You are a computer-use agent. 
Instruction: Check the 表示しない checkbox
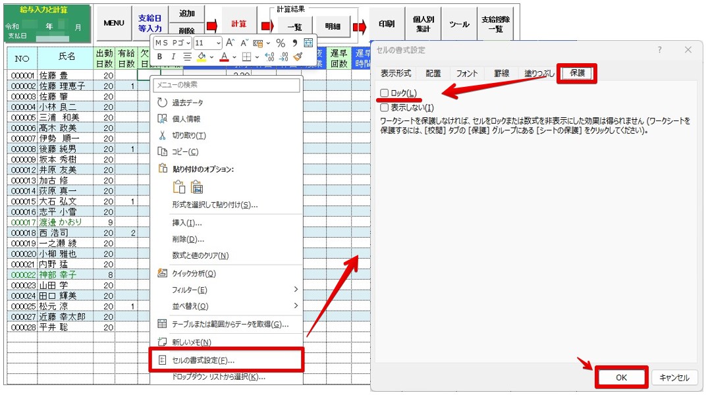coord(385,107)
